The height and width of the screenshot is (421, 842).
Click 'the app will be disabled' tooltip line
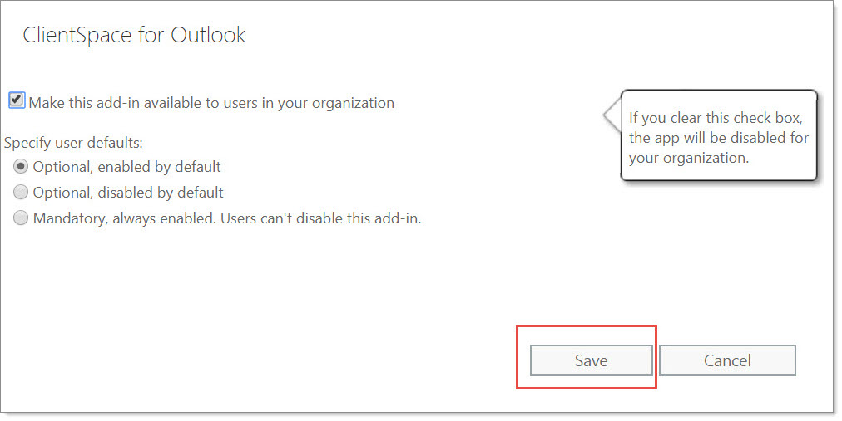tap(719, 138)
